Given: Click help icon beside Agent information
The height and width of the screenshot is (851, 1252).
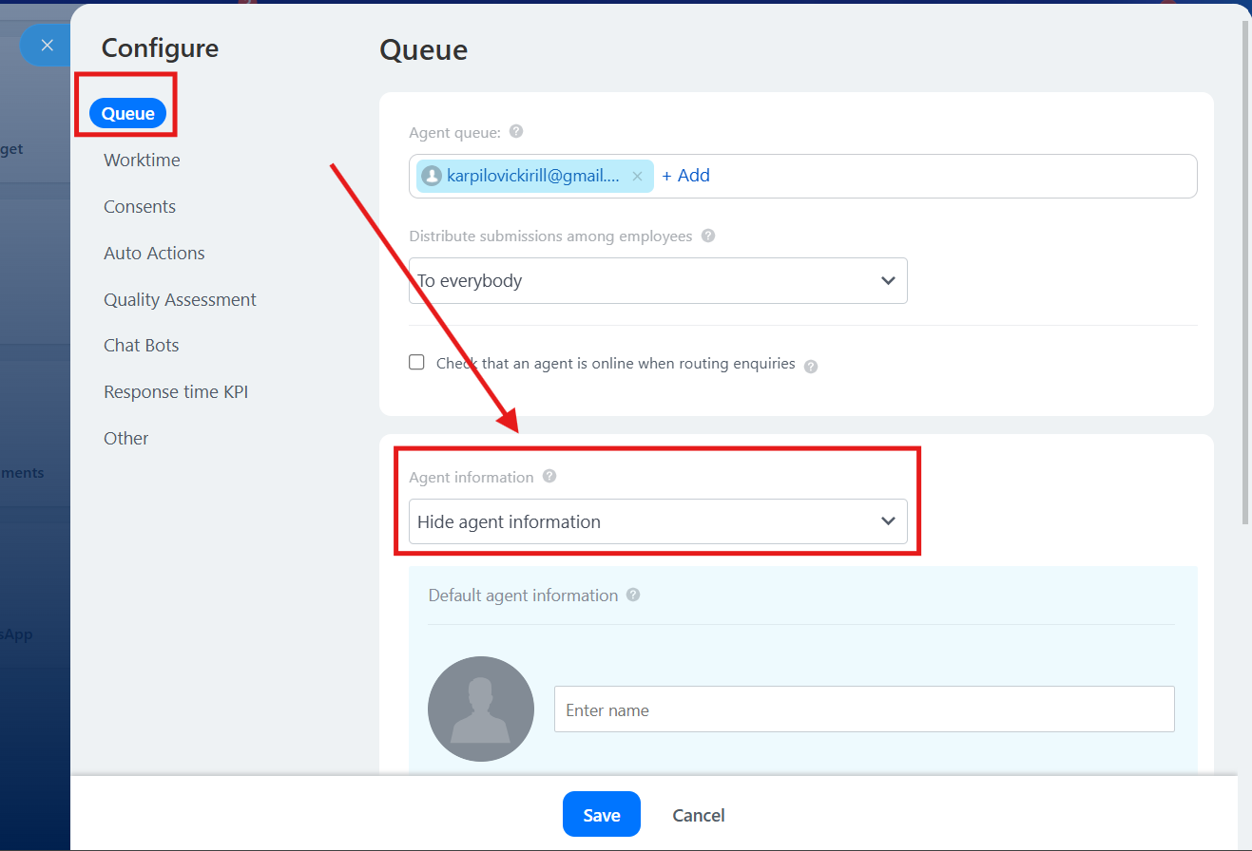Looking at the screenshot, I should pyautogui.click(x=549, y=477).
